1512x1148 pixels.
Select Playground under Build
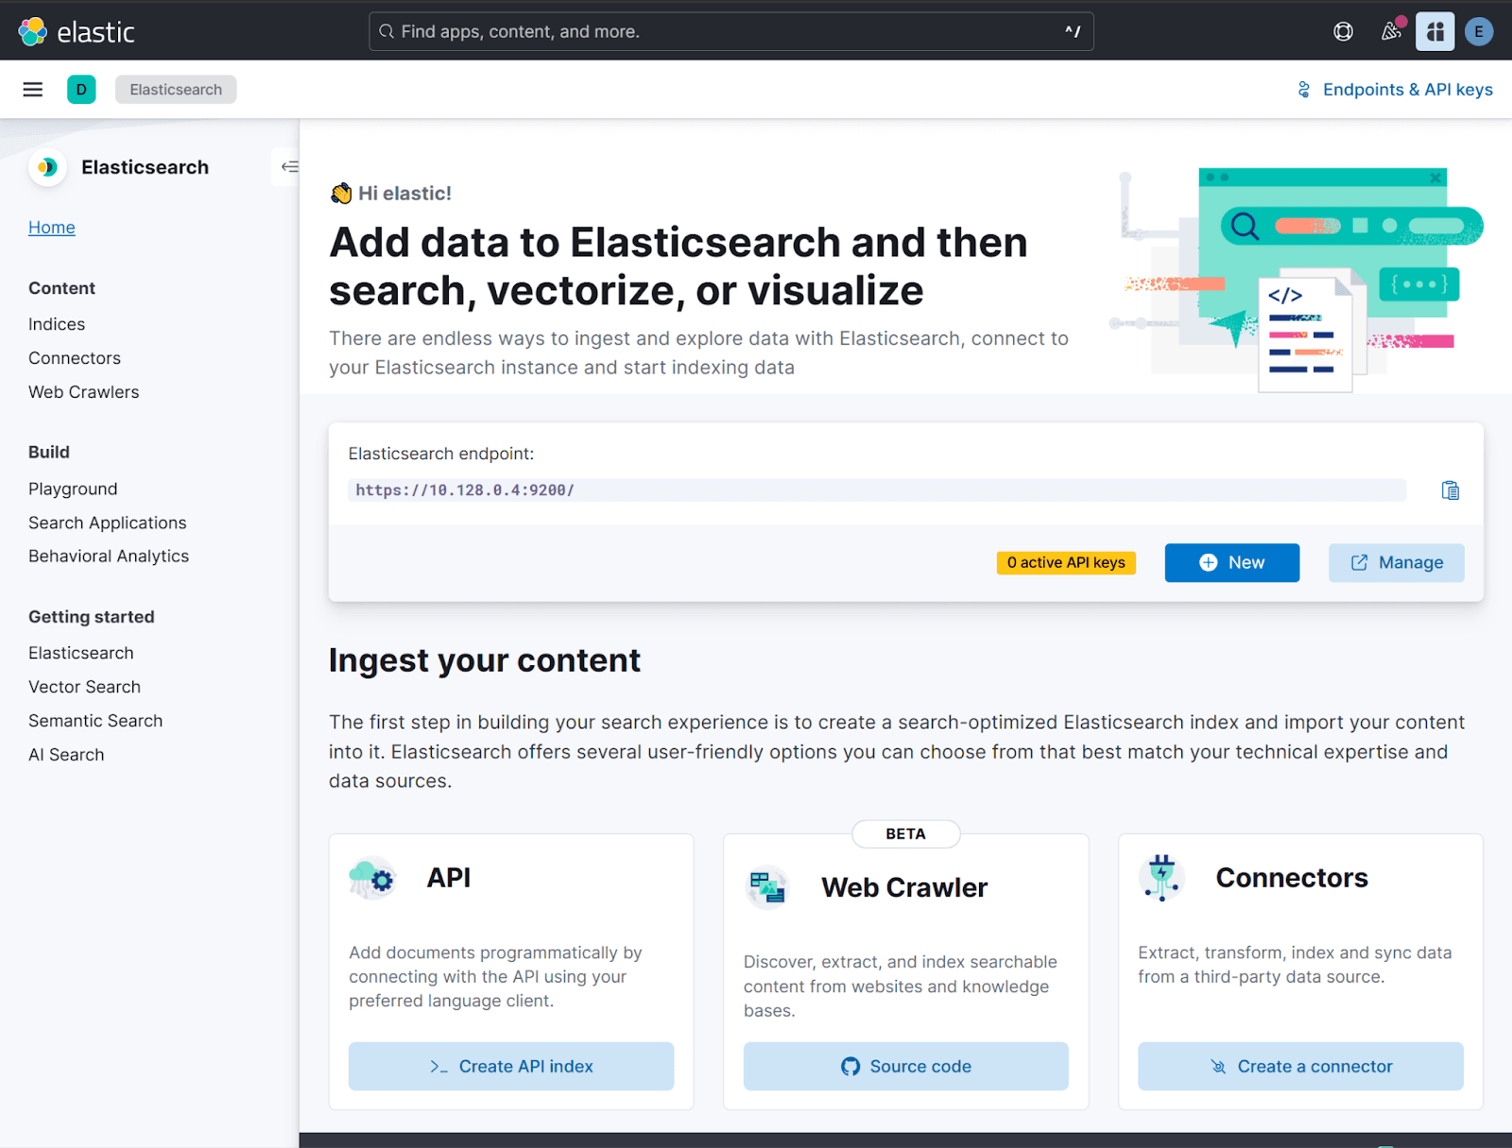73,488
